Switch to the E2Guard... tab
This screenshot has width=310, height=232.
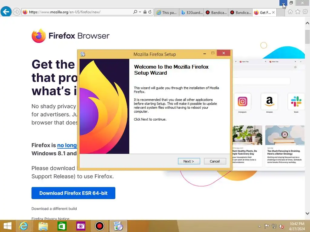point(191,12)
